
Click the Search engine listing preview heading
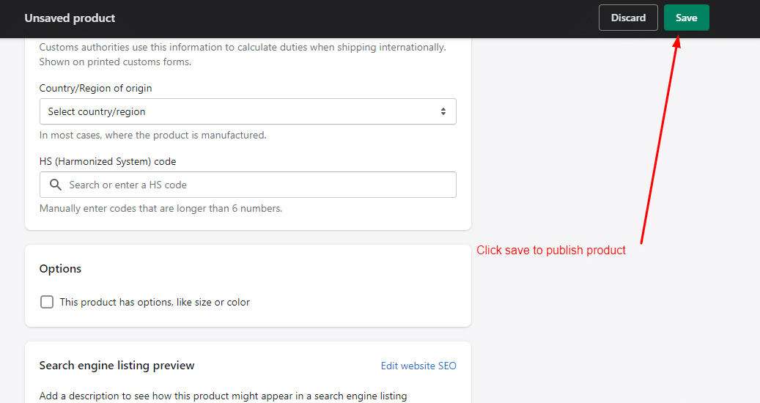(117, 366)
